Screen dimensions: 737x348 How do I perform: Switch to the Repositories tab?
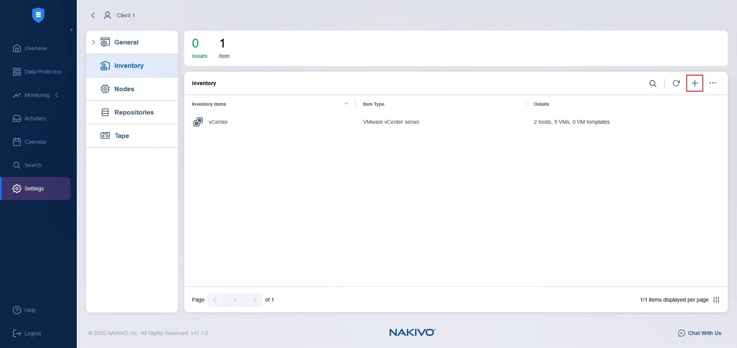132,112
